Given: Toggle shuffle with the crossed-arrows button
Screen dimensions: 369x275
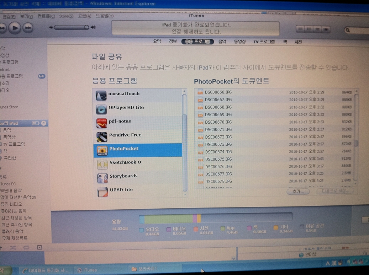Looking at the screenshot, I should (x=13, y=248).
